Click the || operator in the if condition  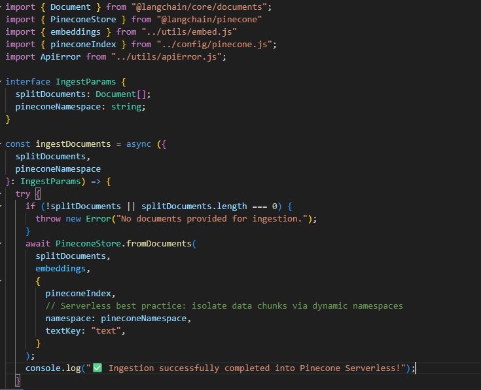coord(131,206)
